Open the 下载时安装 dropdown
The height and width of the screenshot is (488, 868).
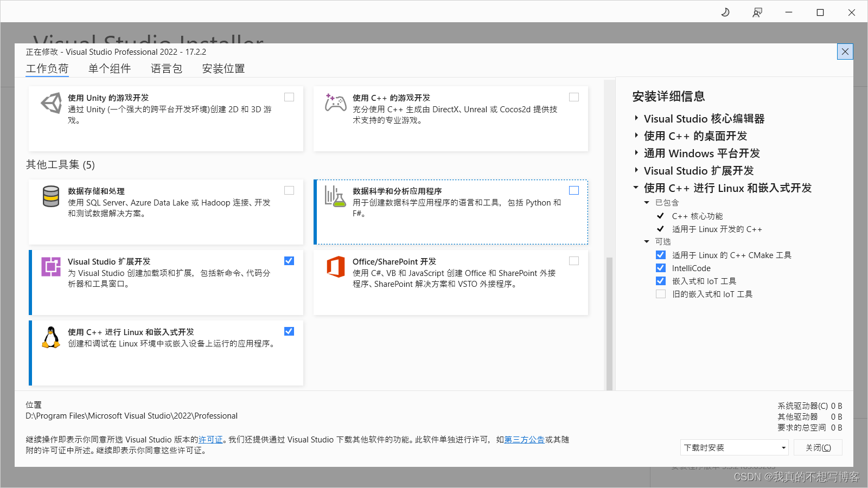(x=734, y=447)
